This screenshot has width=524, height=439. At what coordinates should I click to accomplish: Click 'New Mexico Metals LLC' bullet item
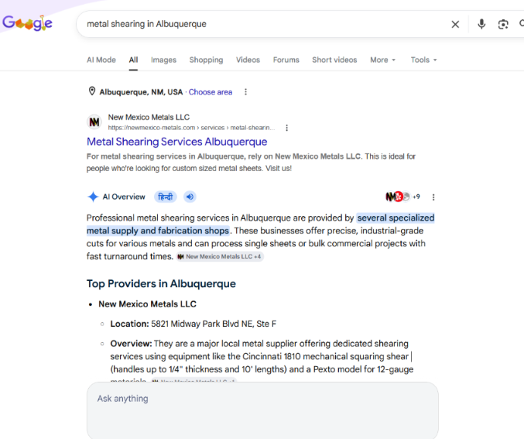click(147, 304)
